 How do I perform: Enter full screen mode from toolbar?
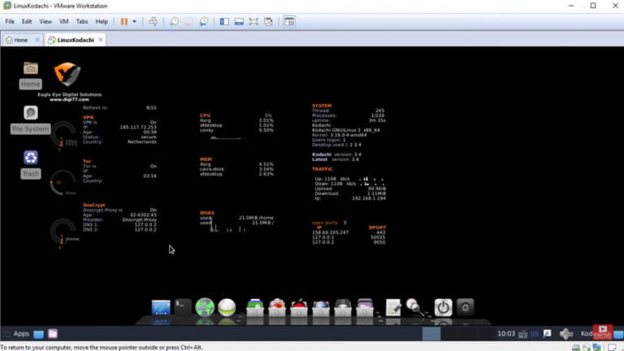pyautogui.click(x=254, y=22)
